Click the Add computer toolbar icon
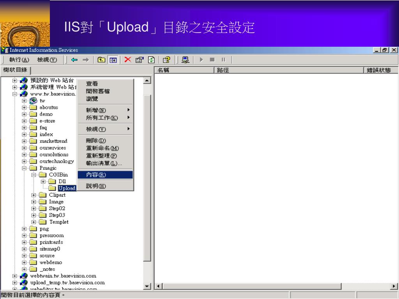The image size is (399, 299). [185, 60]
